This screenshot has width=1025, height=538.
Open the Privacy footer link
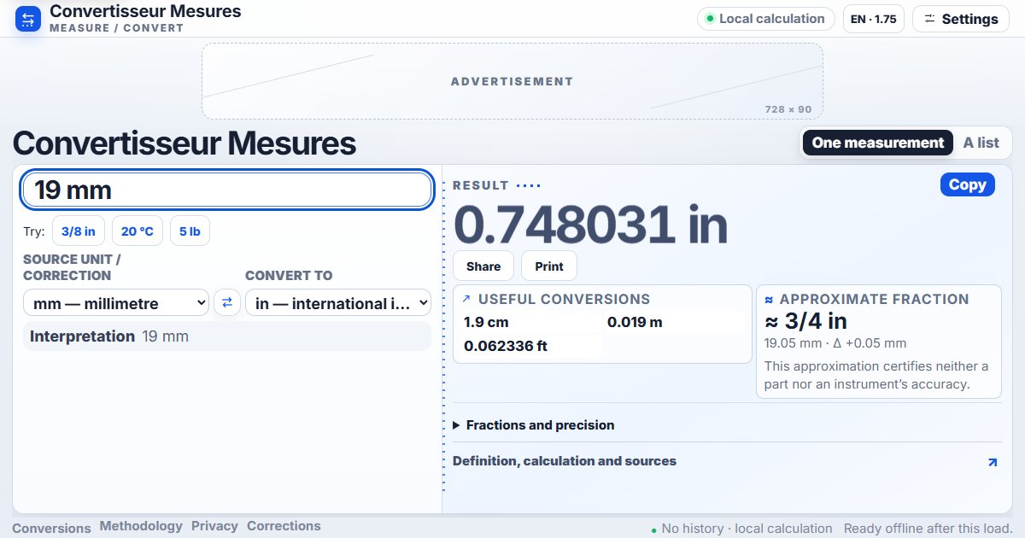tap(214, 526)
